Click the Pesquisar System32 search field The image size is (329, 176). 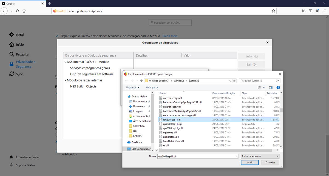click(258, 81)
